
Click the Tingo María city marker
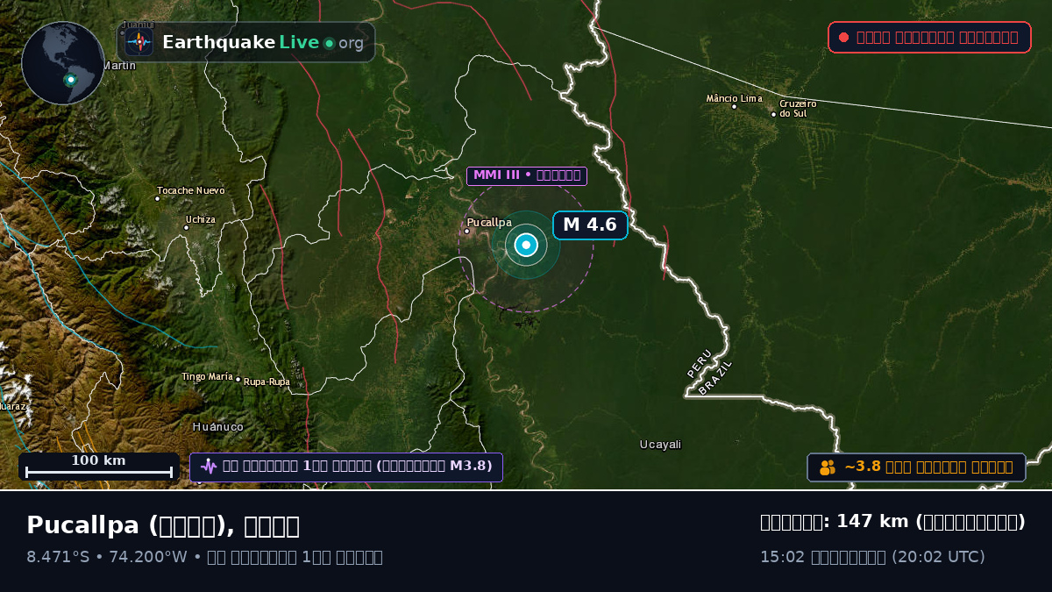[x=238, y=380]
